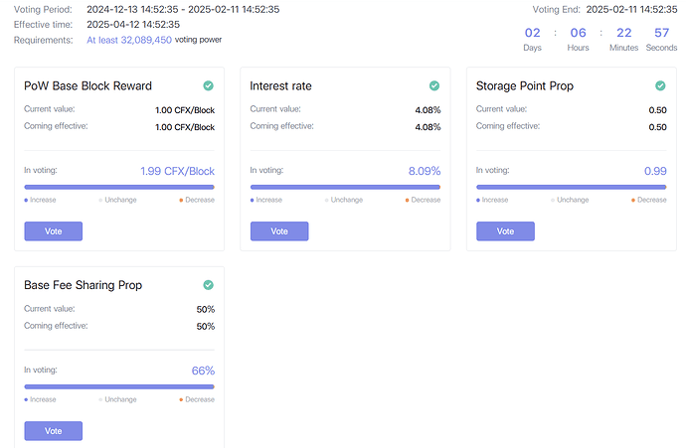Click the check icon on Base Fee Sharing Prop
686x448 pixels.
click(208, 286)
